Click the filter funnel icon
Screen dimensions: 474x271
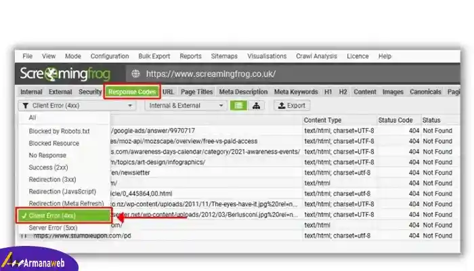[x=26, y=106]
